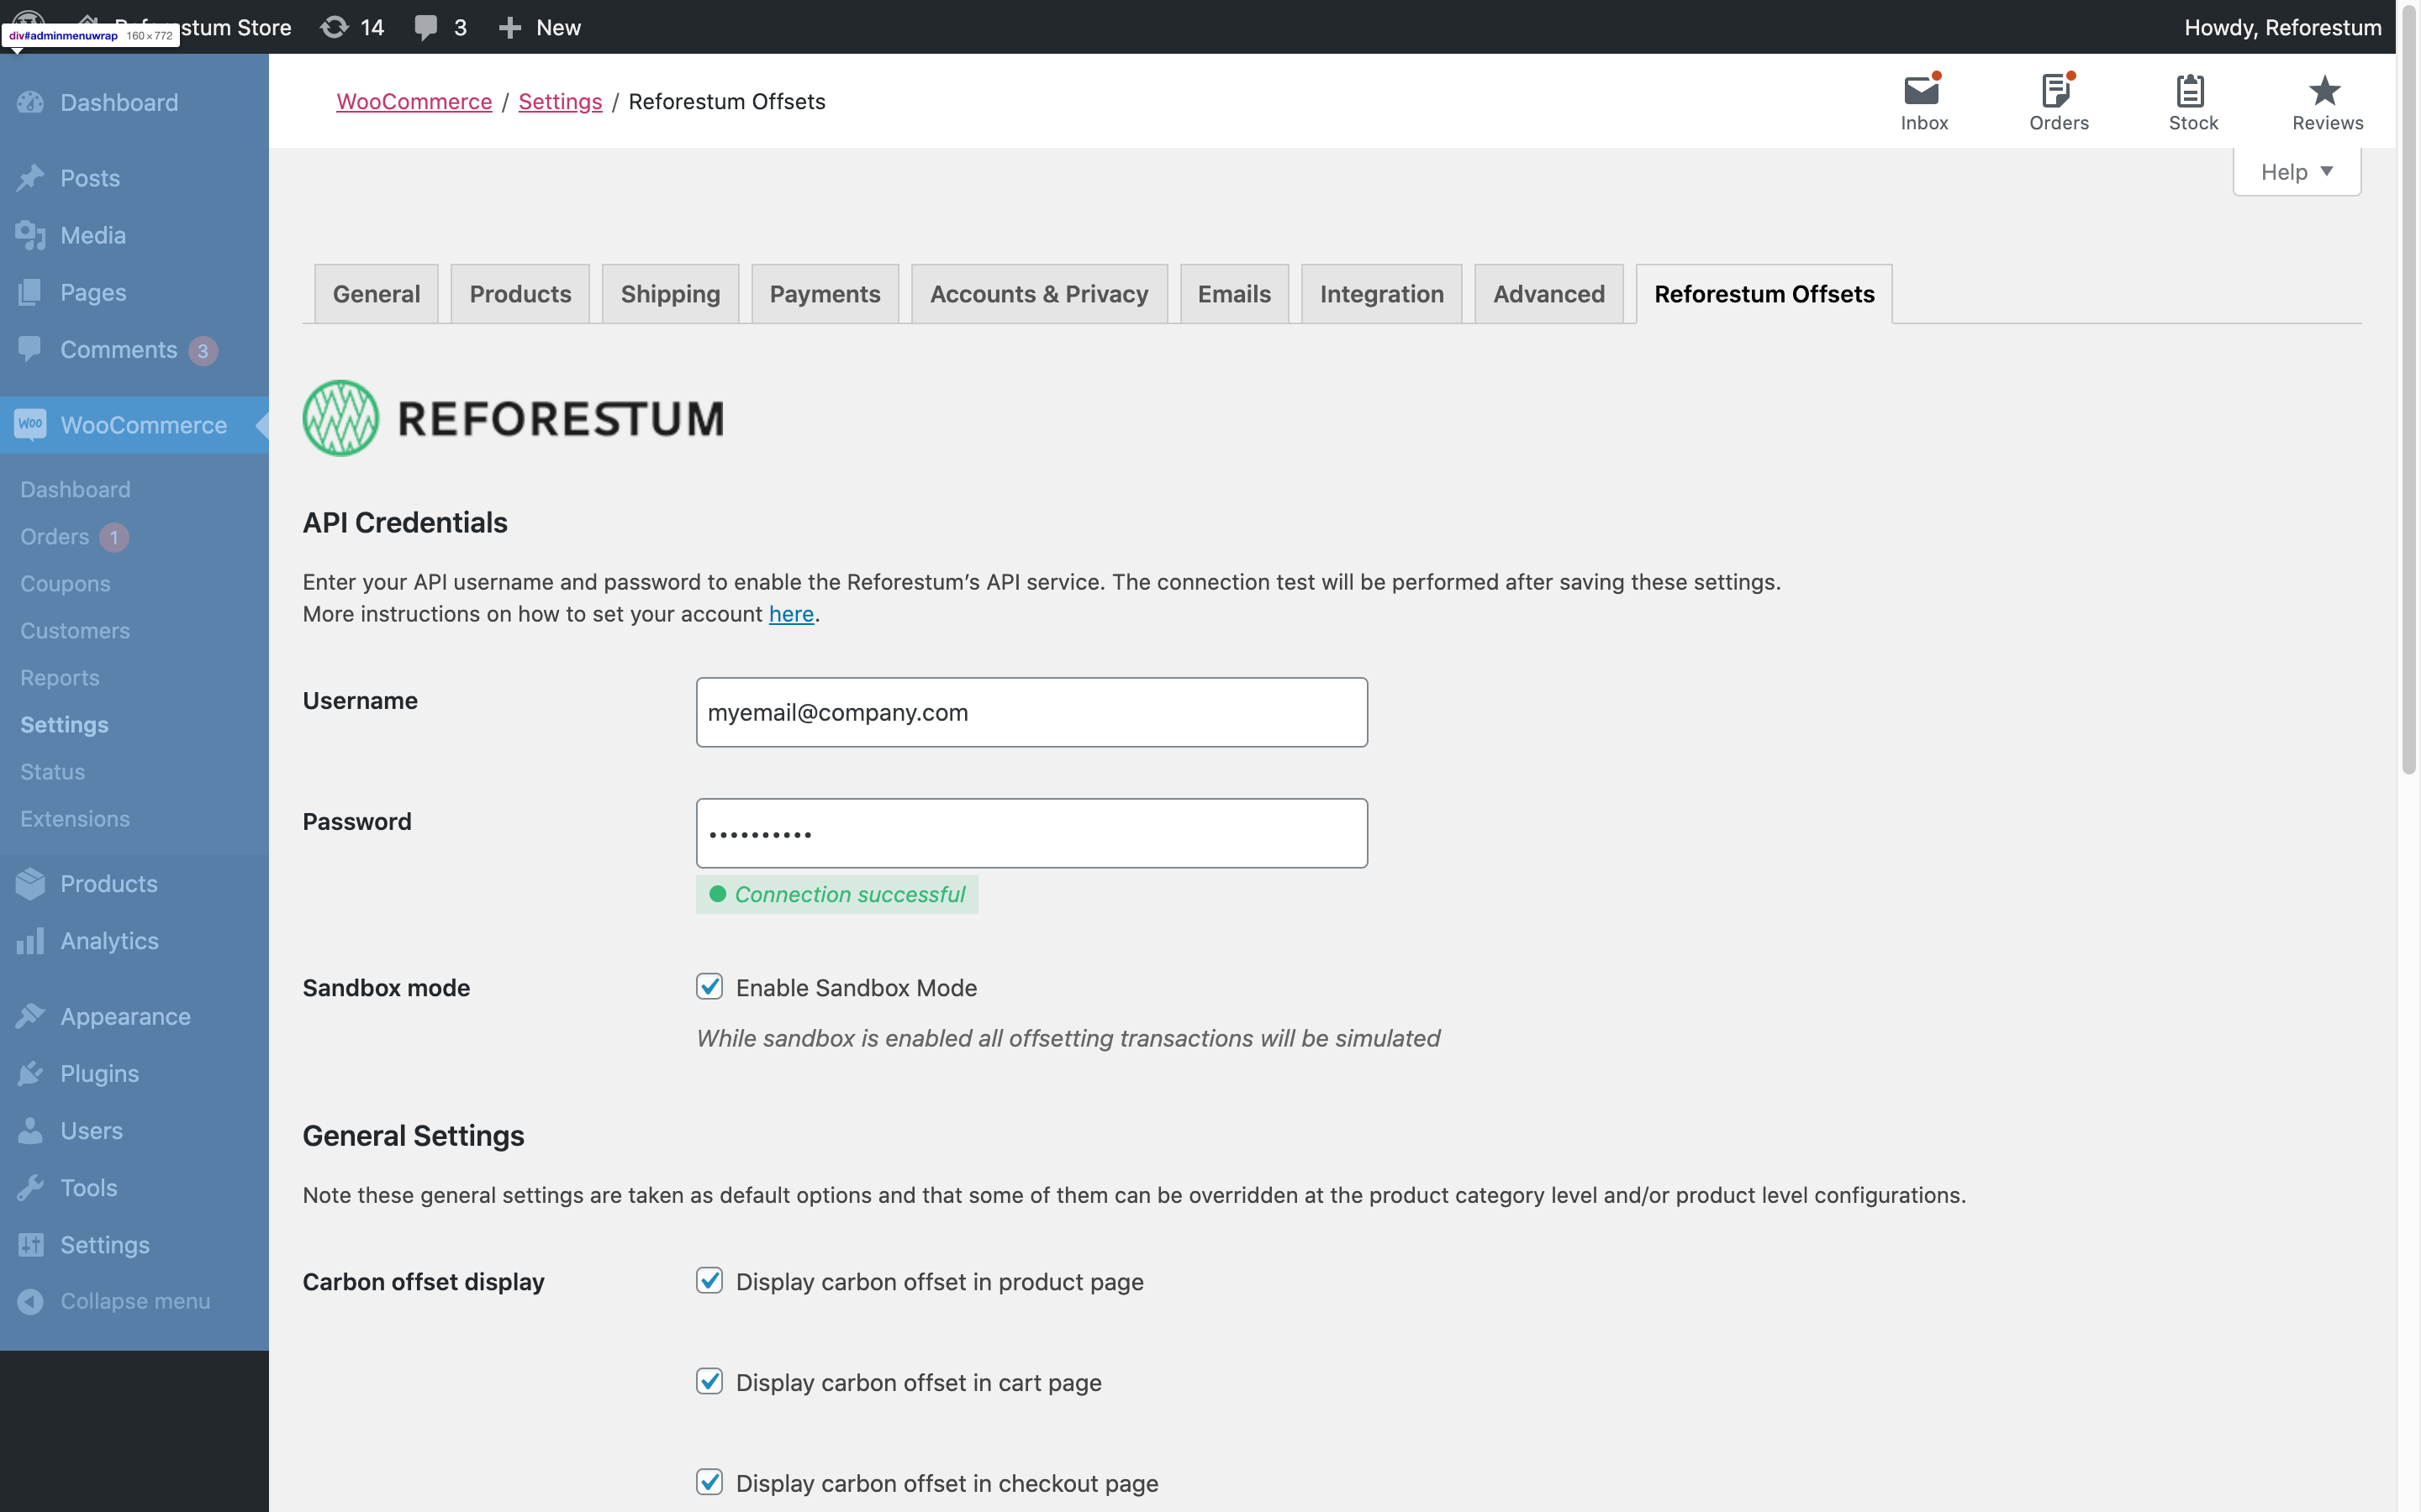Uncheck Display carbon offset in checkout page

point(709,1481)
